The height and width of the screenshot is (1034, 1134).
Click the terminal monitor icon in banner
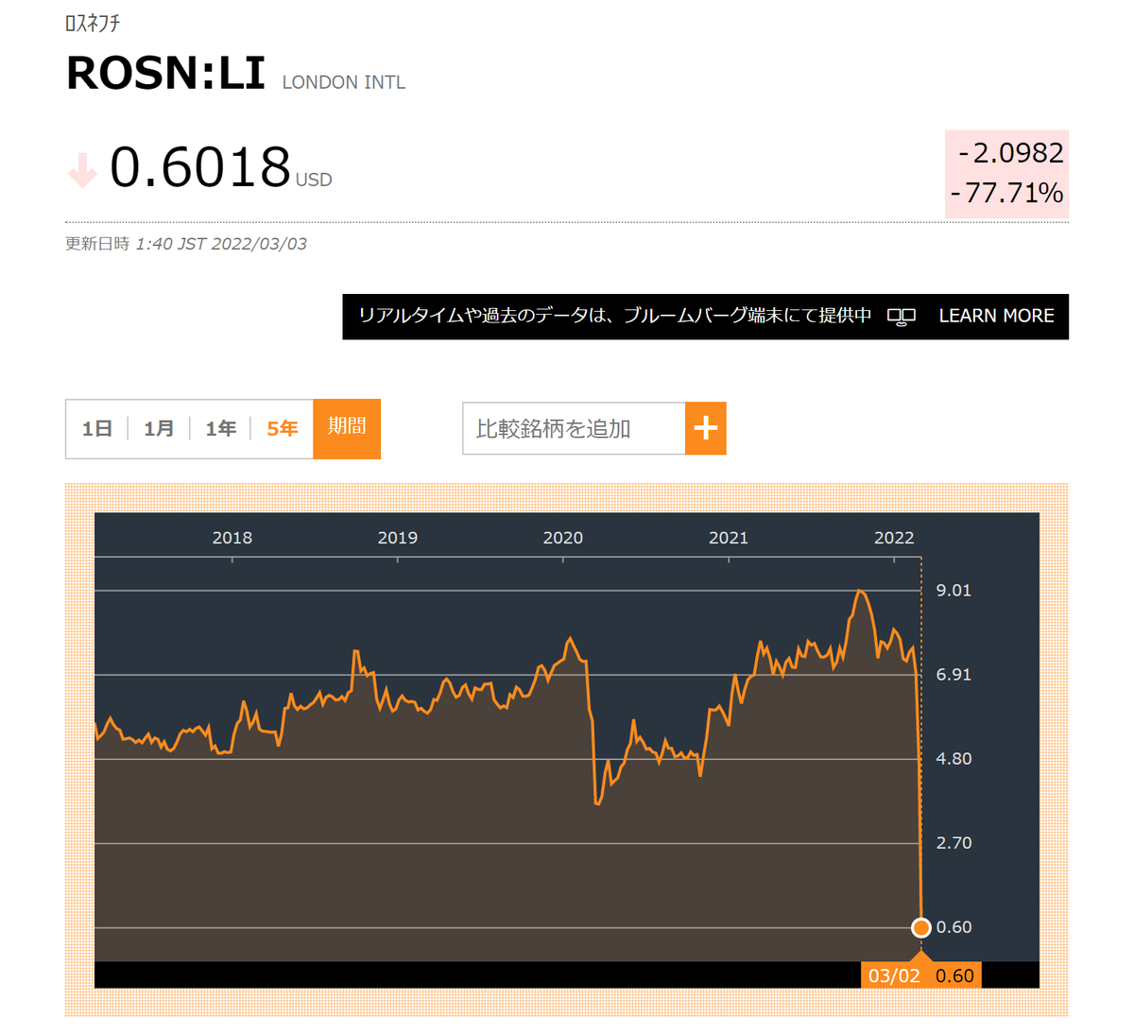click(902, 317)
